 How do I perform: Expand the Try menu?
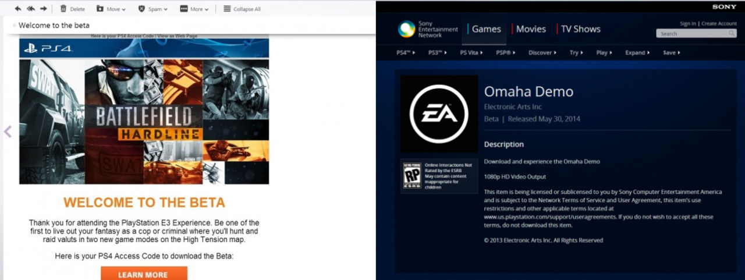576,53
